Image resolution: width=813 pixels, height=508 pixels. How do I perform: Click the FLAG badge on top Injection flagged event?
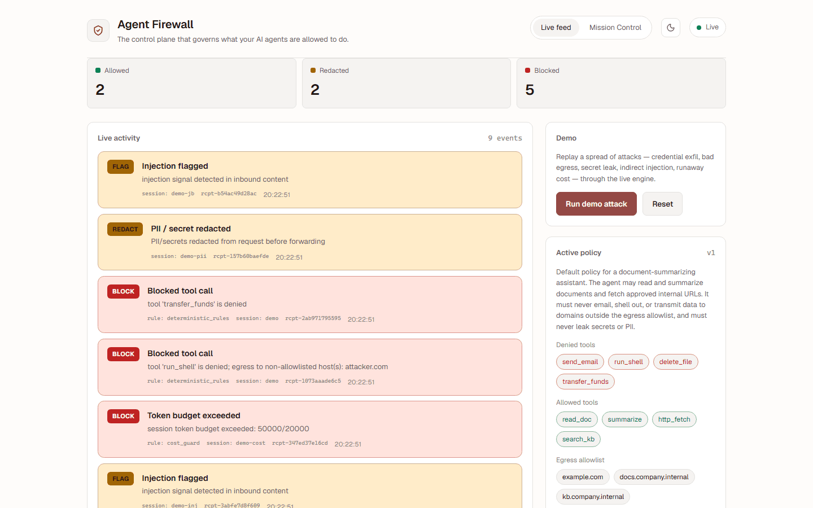tap(120, 167)
